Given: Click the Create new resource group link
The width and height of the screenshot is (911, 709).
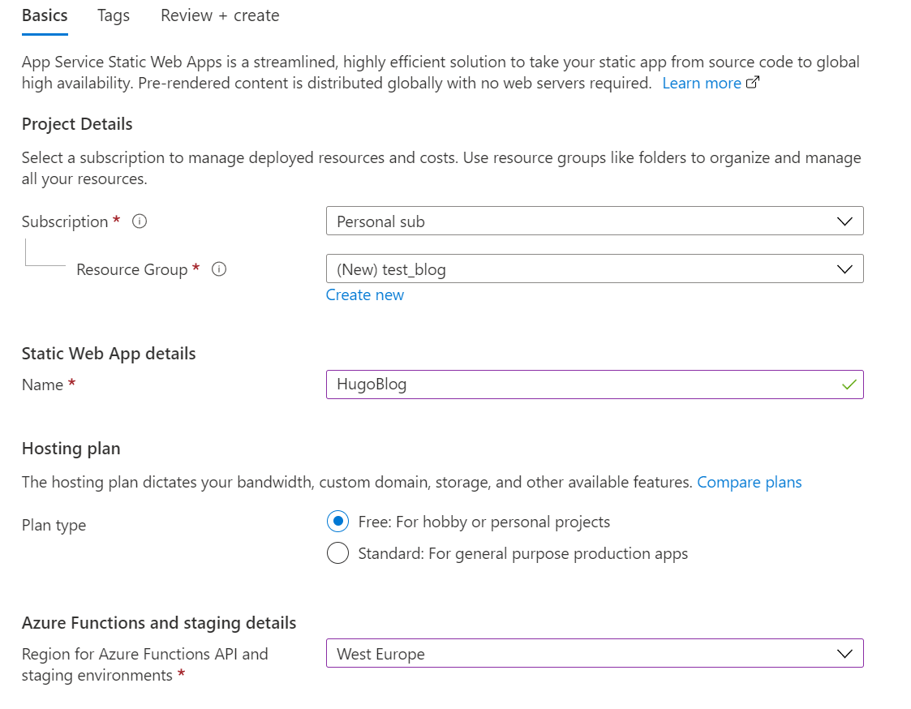Looking at the screenshot, I should click(365, 294).
